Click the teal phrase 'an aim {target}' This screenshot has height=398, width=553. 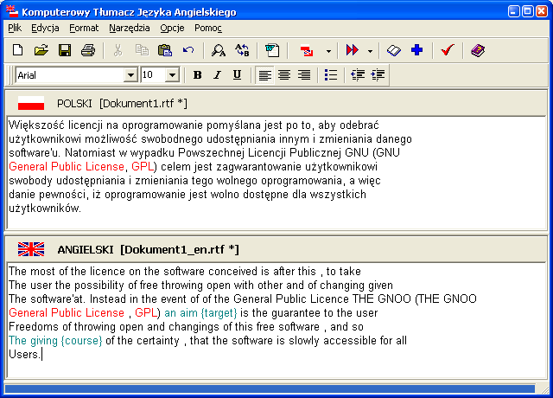coord(200,313)
